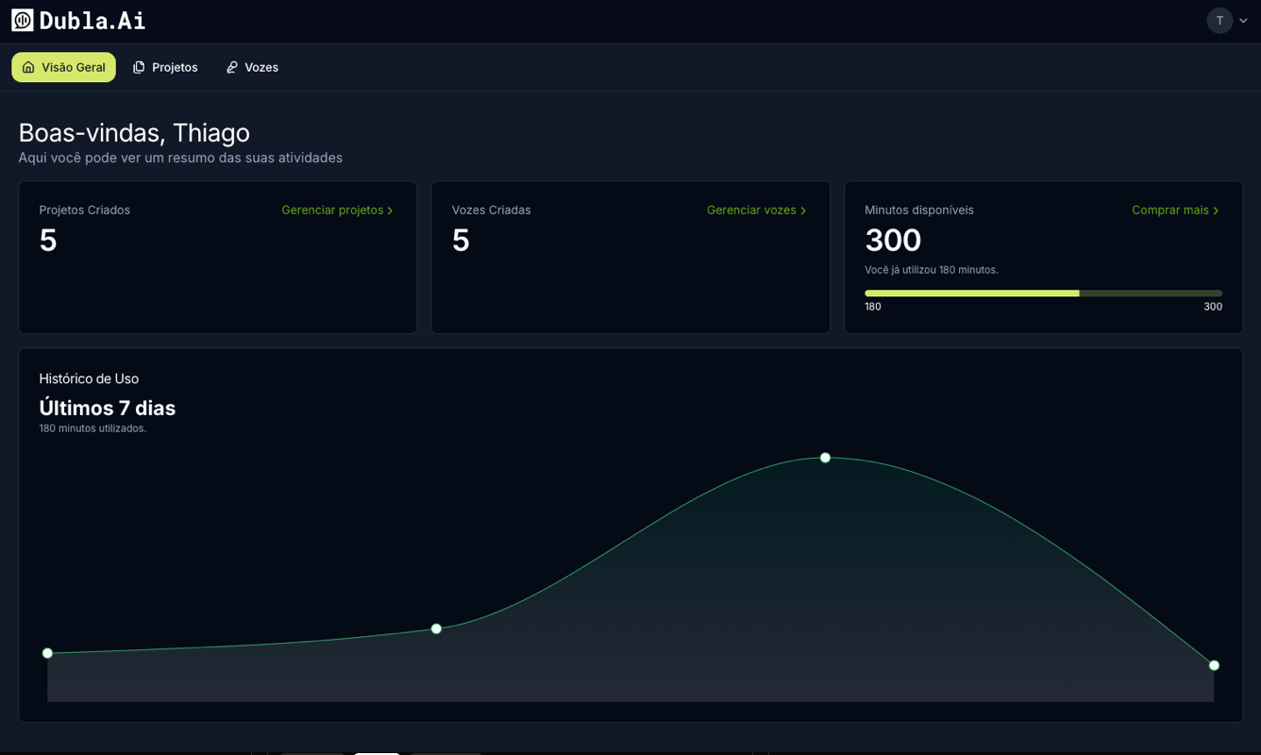Click the Dubla.Ai logo icon
This screenshot has height=755, width=1261.
pos(23,20)
